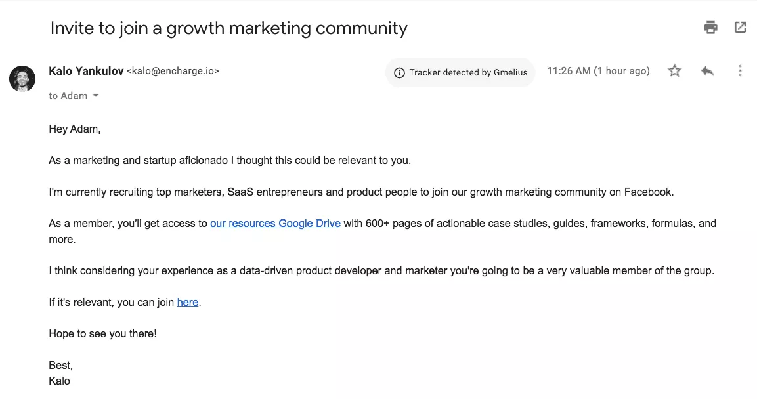Click the "Kalo" signature at the bottom

[x=59, y=381]
